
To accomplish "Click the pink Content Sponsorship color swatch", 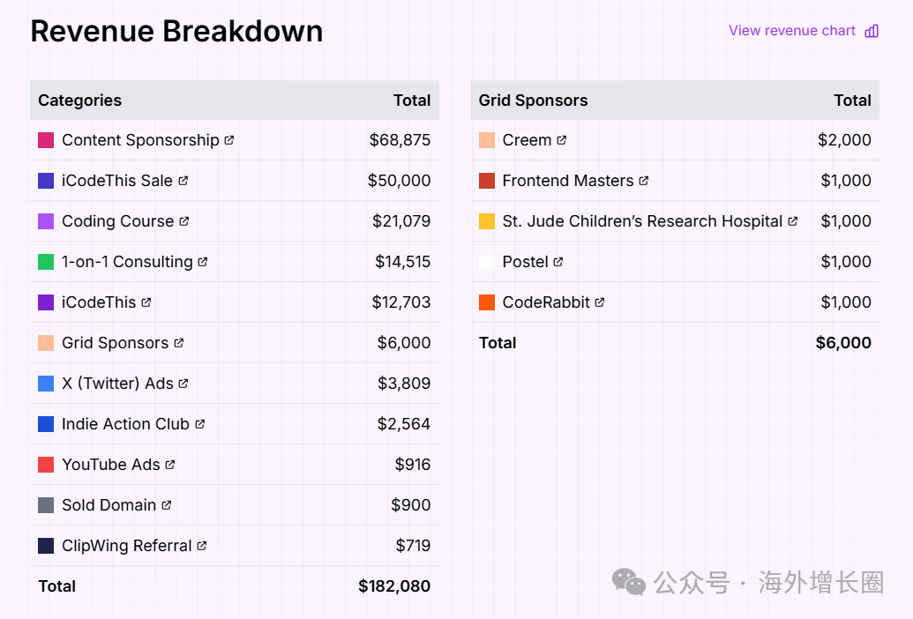I will 46,140.
